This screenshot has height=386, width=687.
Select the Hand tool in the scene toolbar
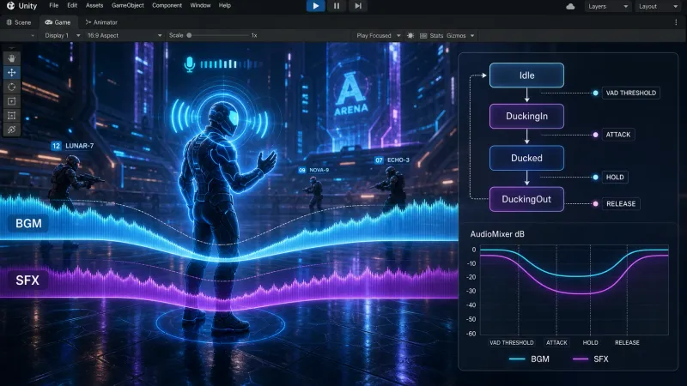pyautogui.click(x=12, y=58)
